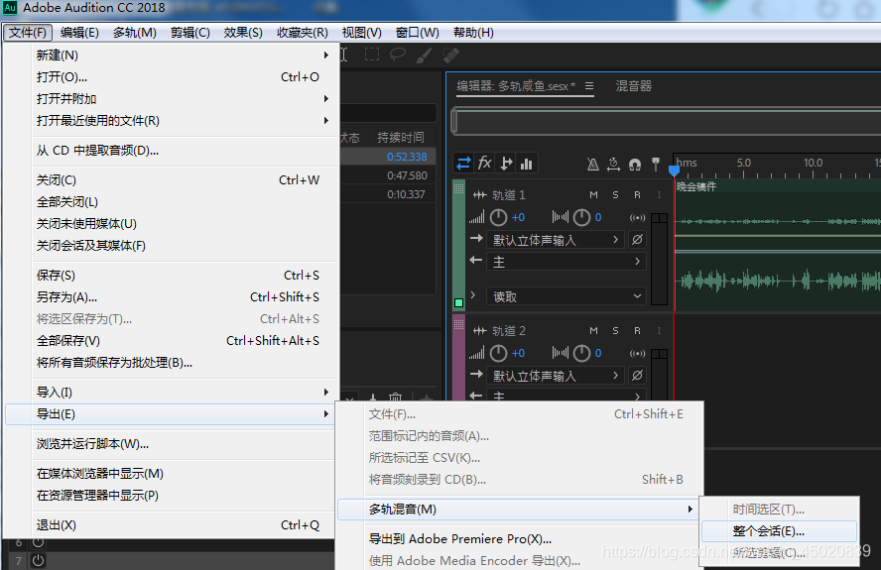This screenshot has width=881, height=570.
Task: Toggle the metronome icon
Action: pyautogui.click(x=592, y=164)
